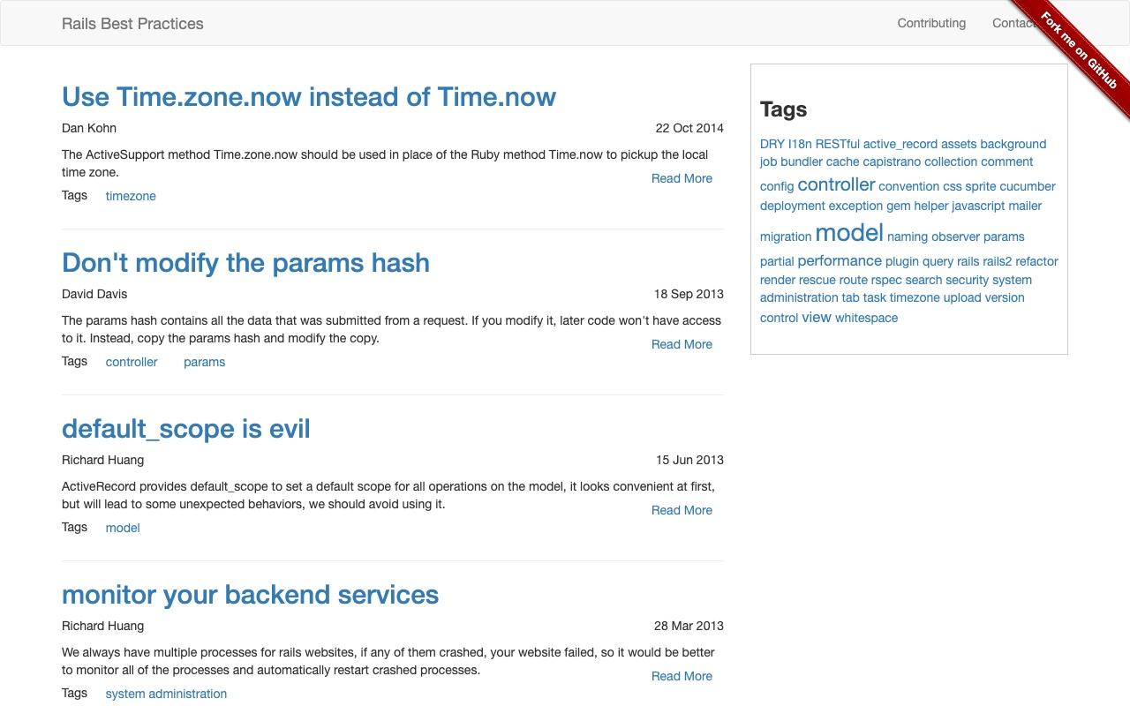
Task: Click the route tag in Tags cloud
Action: tap(854, 280)
